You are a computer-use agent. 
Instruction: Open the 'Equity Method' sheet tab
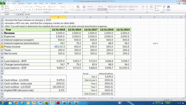point(82,98)
